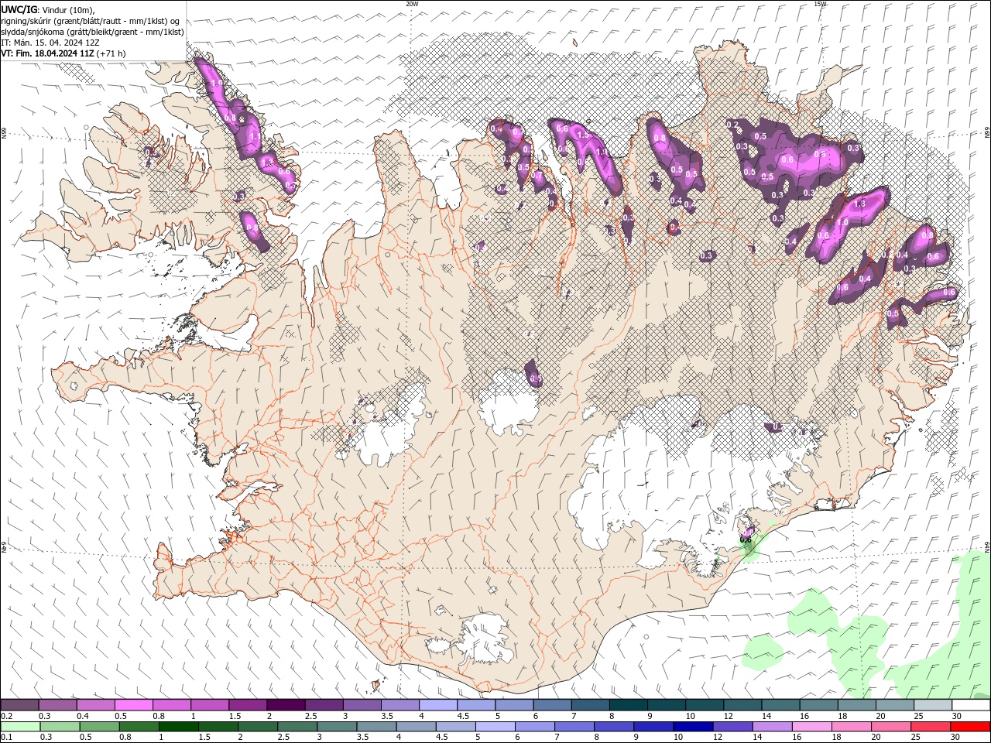Click the snow legend swatch starting at 0.2
Viewport: 991px width, 743px height.
point(19,705)
